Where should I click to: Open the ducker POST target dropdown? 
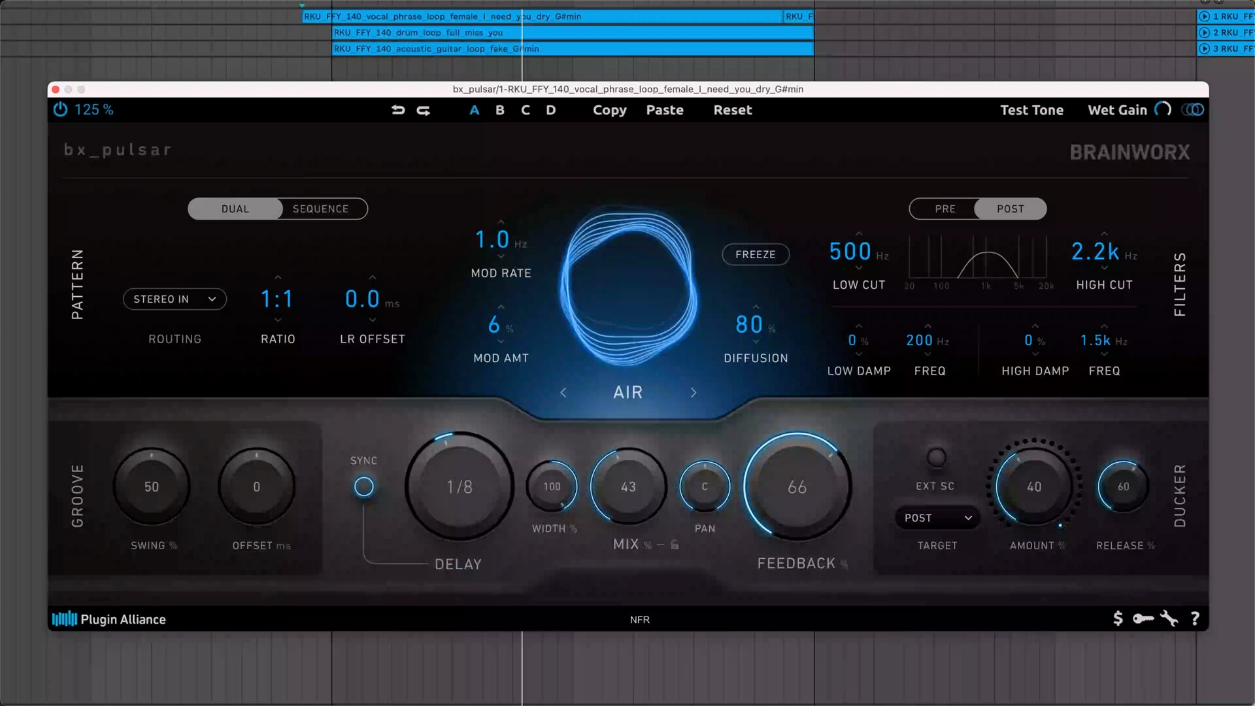pos(937,518)
